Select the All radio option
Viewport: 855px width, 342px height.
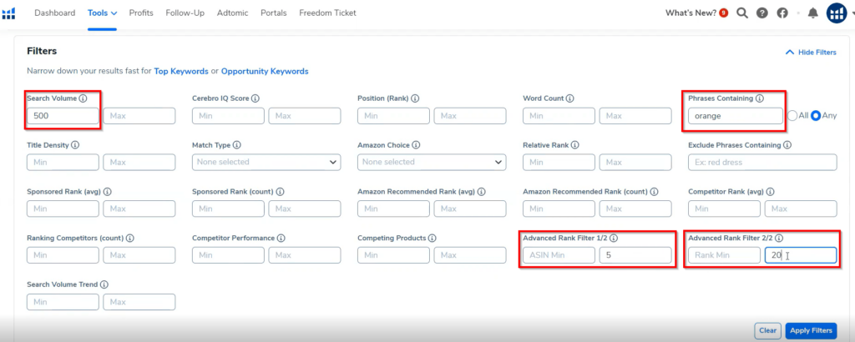792,115
